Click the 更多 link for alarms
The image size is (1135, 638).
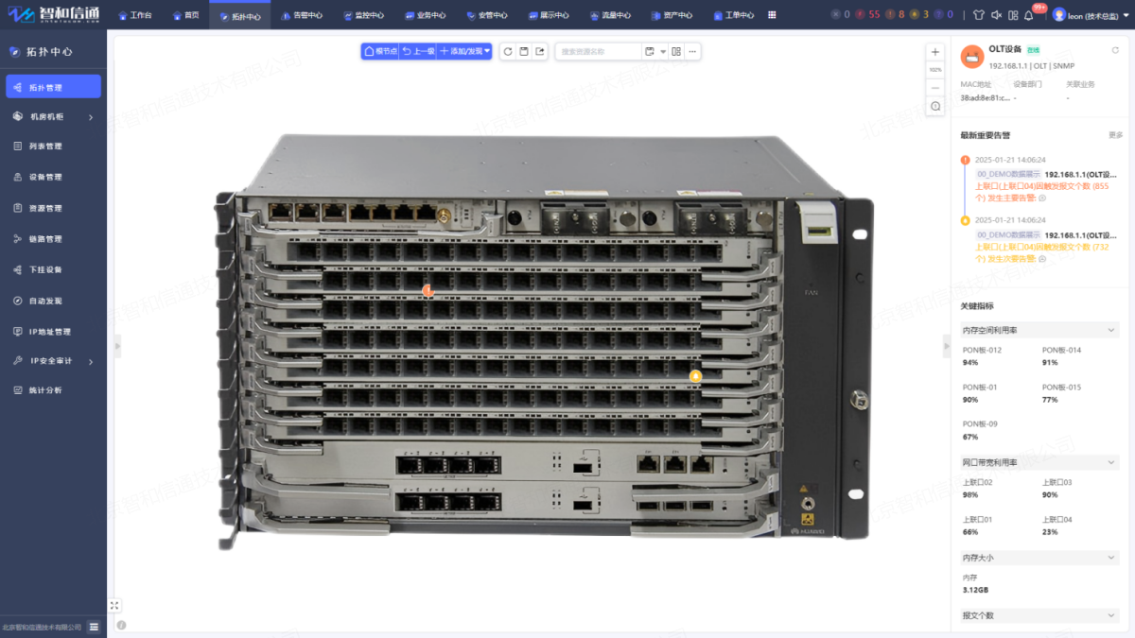click(1115, 135)
